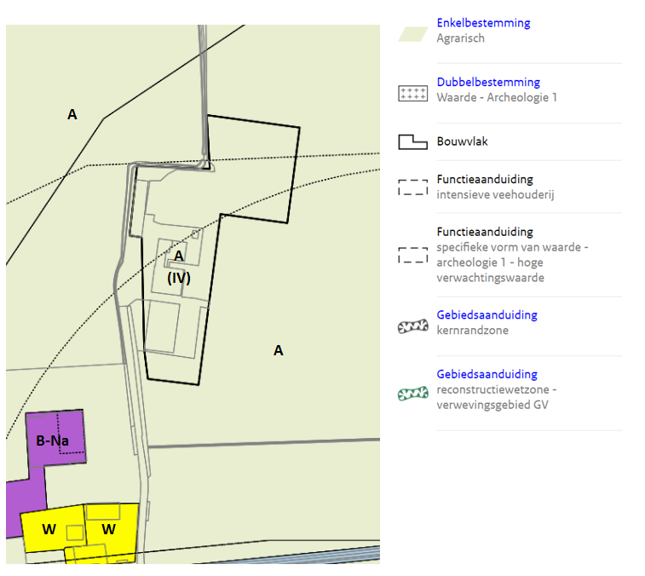The image size is (645, 576).
Task: Click the 'A (IV)' label in the bouwvlak
Action: coord(179,268)
